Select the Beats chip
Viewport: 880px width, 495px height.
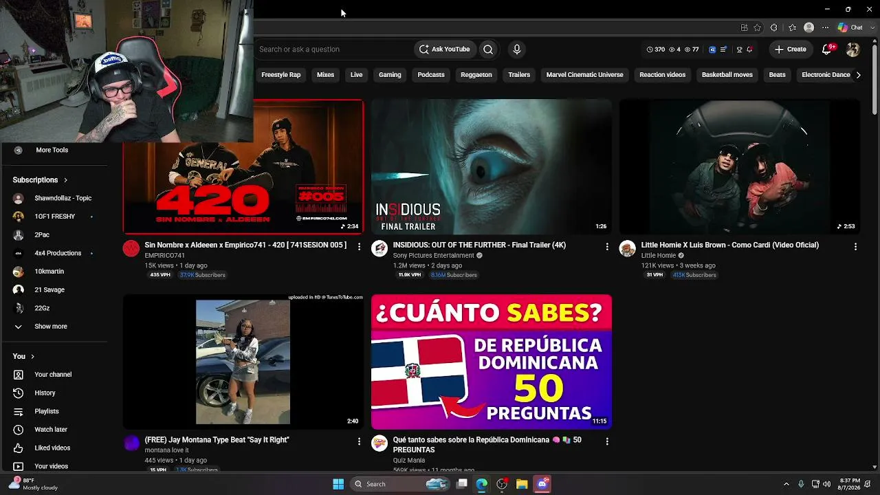click(x=777, y=75)
